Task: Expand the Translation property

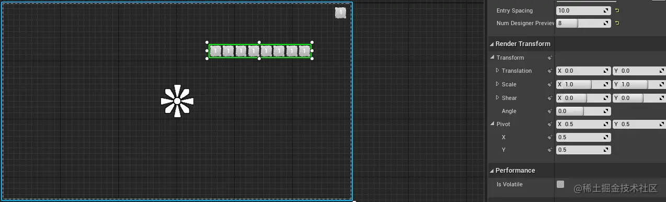Action: (x=498, y=71)
